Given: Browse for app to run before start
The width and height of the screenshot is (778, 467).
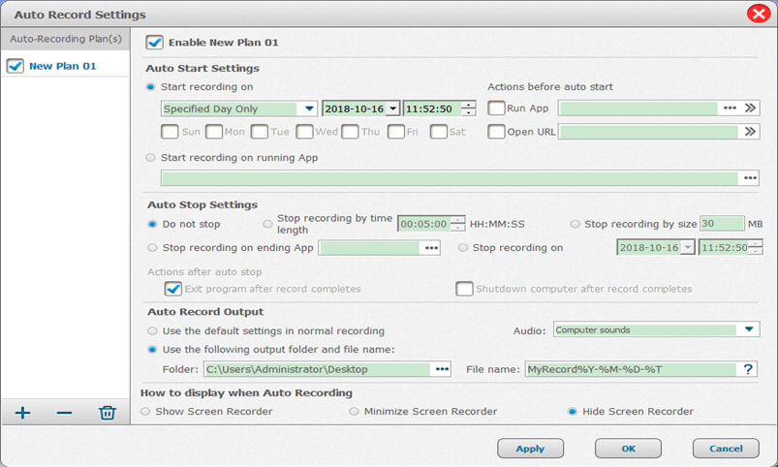Looking at the screenshot, I should [x=730, y=109].
